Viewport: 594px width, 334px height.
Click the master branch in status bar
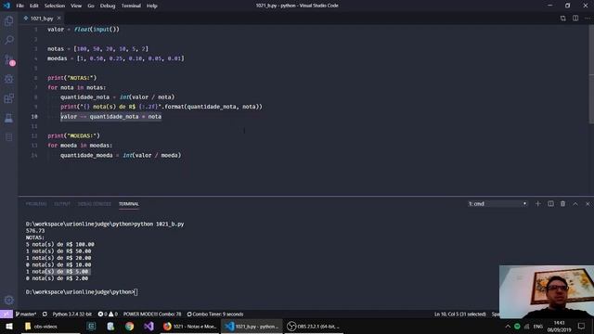pos(26,314)
